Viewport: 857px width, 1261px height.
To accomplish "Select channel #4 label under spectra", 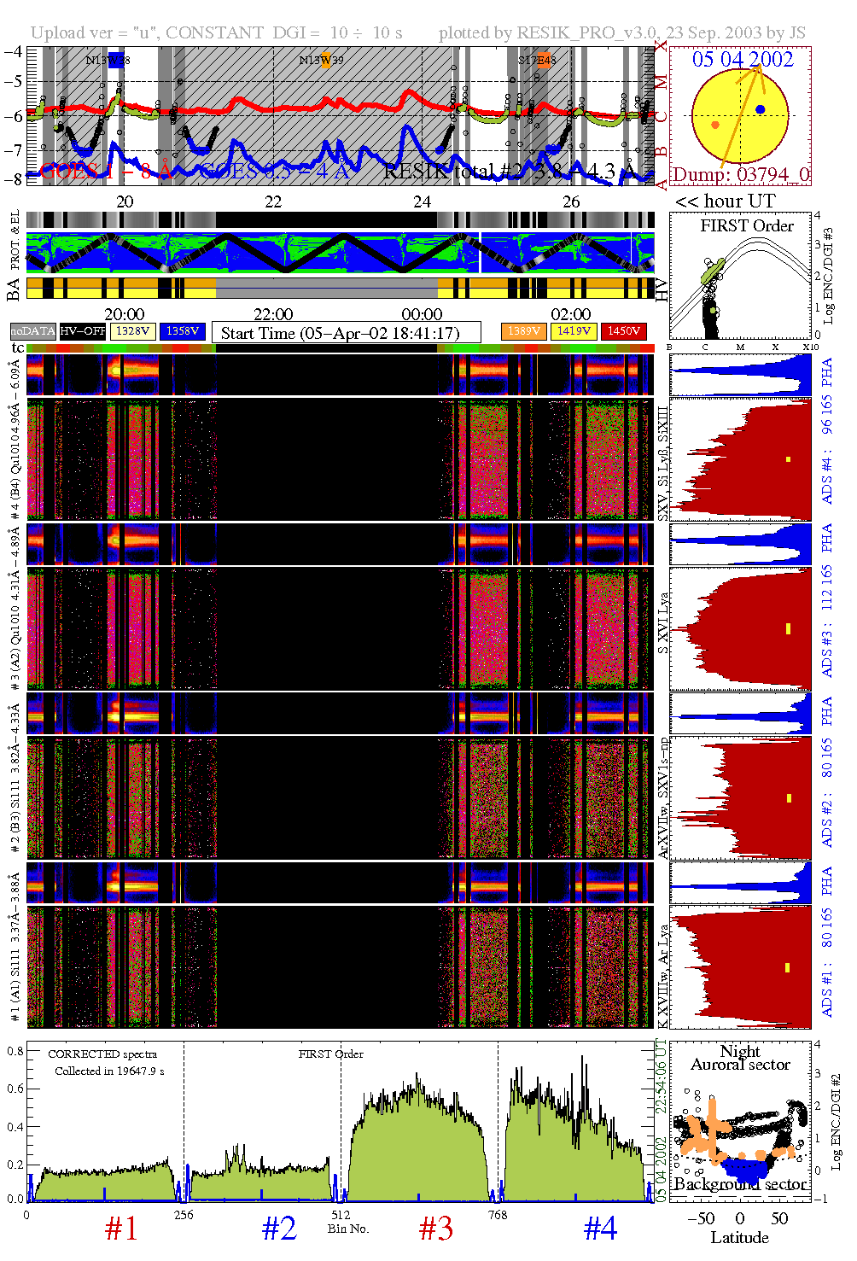I will coord(600,1229).
